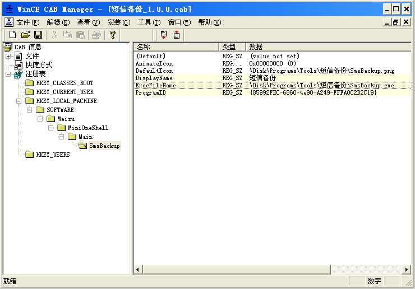Screen dimensions: 415x289
Task: Open the 窗口(W) menu
Action: 179,22
